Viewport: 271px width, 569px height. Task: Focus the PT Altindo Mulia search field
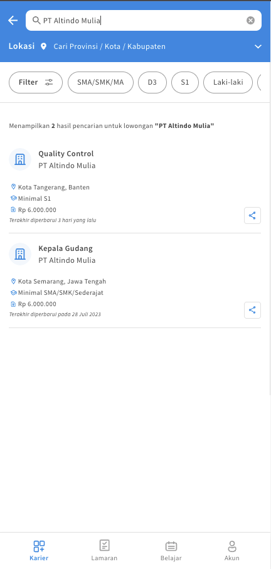point(144,20)
